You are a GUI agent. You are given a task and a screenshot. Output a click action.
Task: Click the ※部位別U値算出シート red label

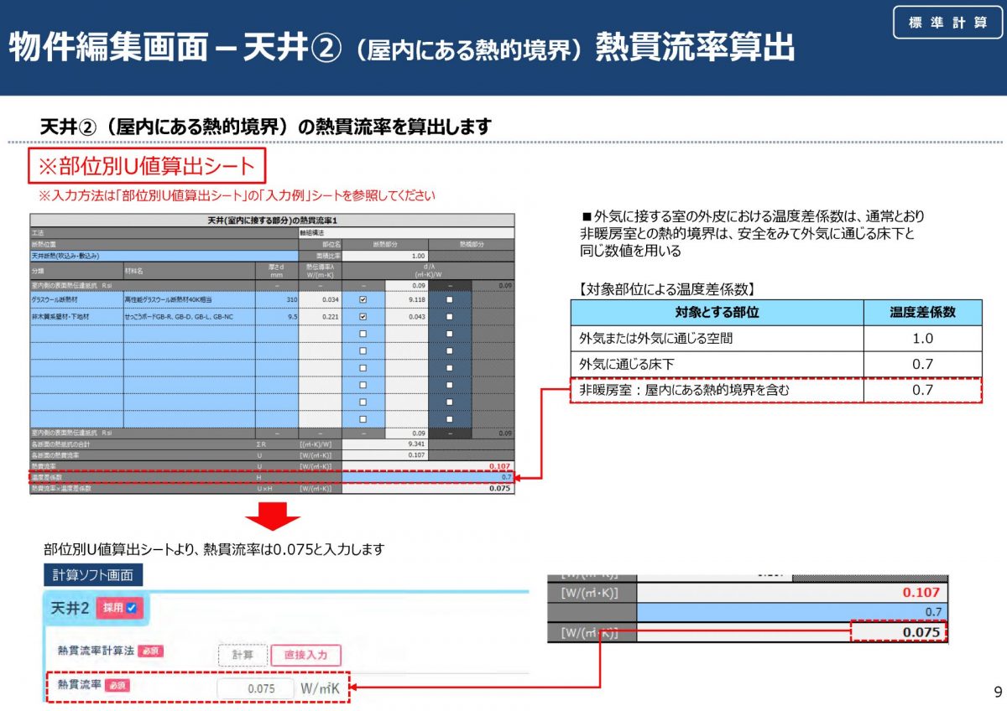click(x=147, y=166)
